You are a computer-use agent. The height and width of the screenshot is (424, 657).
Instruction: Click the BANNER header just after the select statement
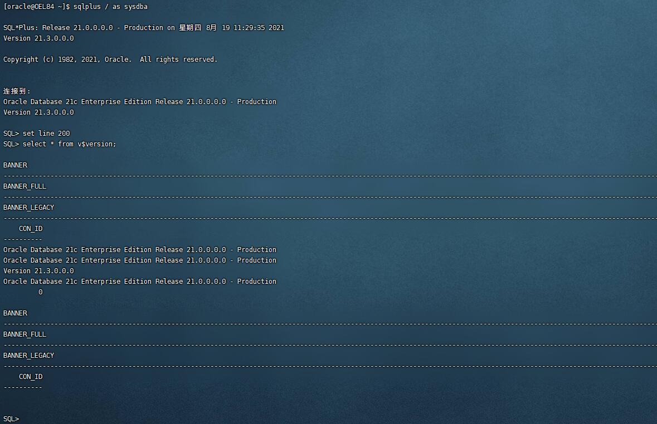[x=15, y=165]
